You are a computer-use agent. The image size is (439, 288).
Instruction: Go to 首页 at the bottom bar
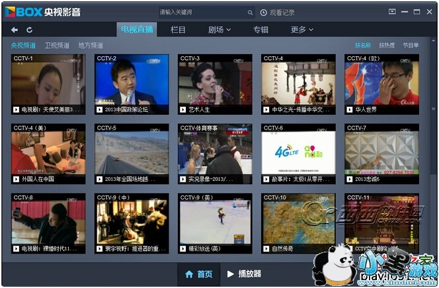[199, 274]
